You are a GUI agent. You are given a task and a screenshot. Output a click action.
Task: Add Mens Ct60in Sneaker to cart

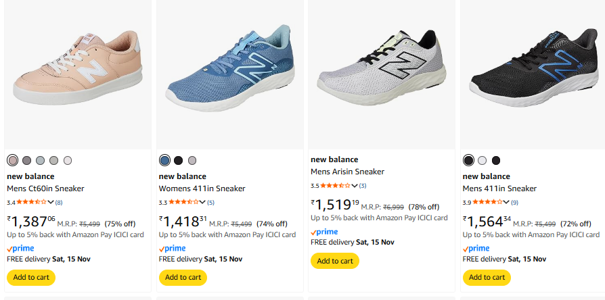pos(31,277)
